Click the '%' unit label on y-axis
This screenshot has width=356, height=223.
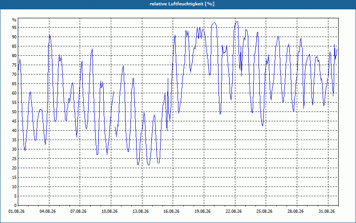[14, 20]
